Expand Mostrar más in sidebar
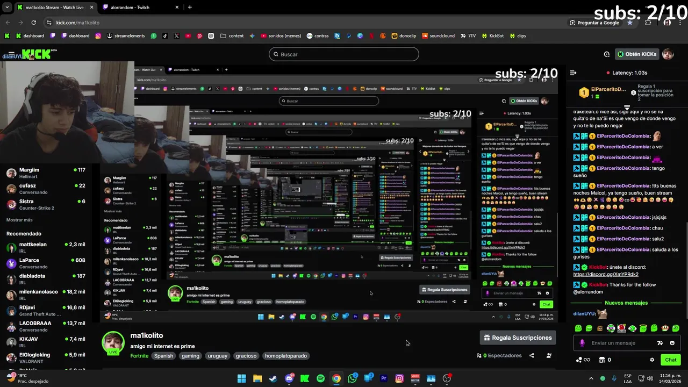This screenshot has height=387, width=688. click(x=19, y=220)
